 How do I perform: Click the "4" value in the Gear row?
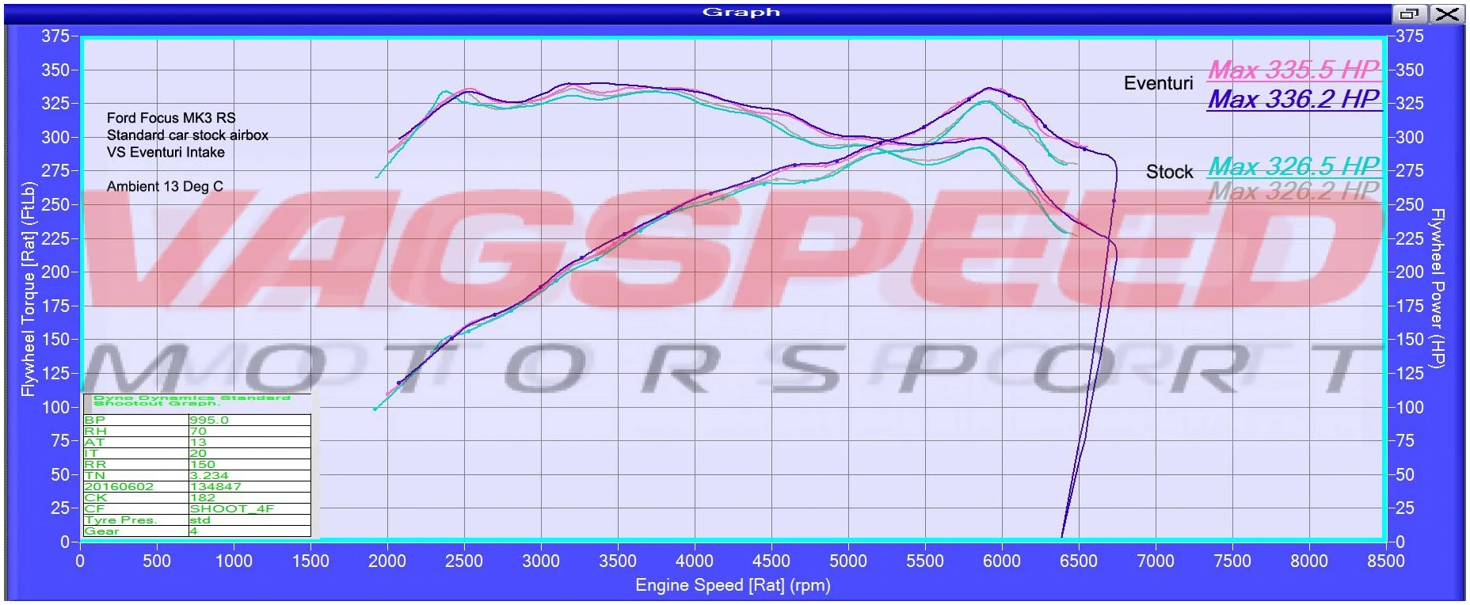pos(193,531)
